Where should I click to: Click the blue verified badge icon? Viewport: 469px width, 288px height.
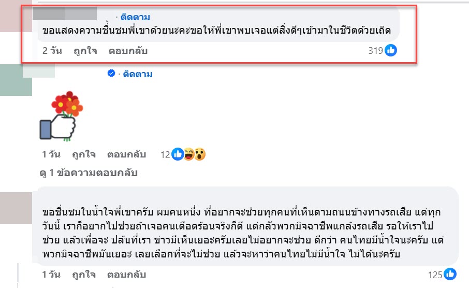tap(111, 74)
